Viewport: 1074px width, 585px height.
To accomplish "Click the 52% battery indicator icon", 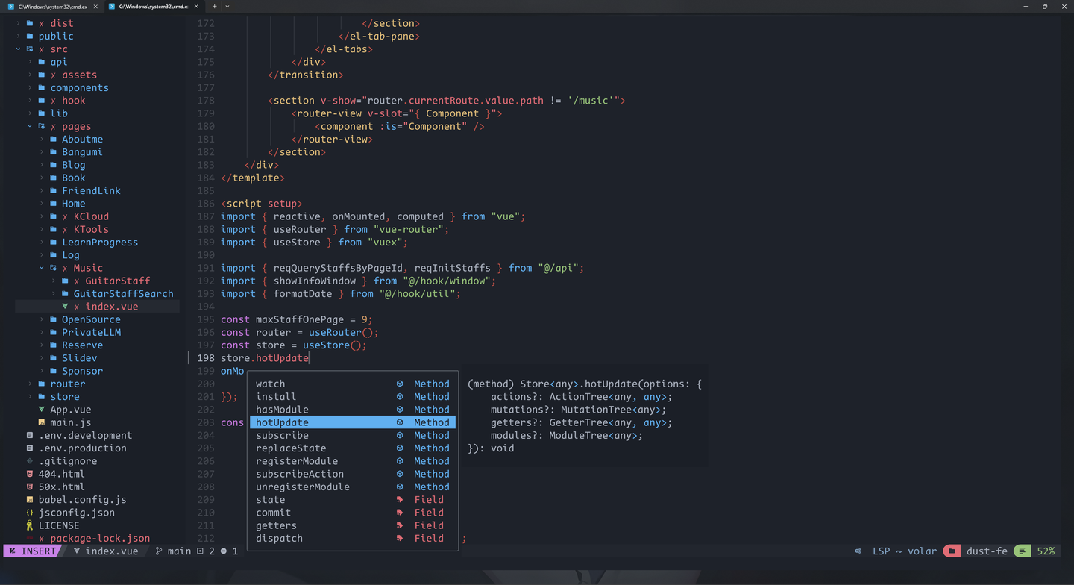I will (x=1023, y=551).
